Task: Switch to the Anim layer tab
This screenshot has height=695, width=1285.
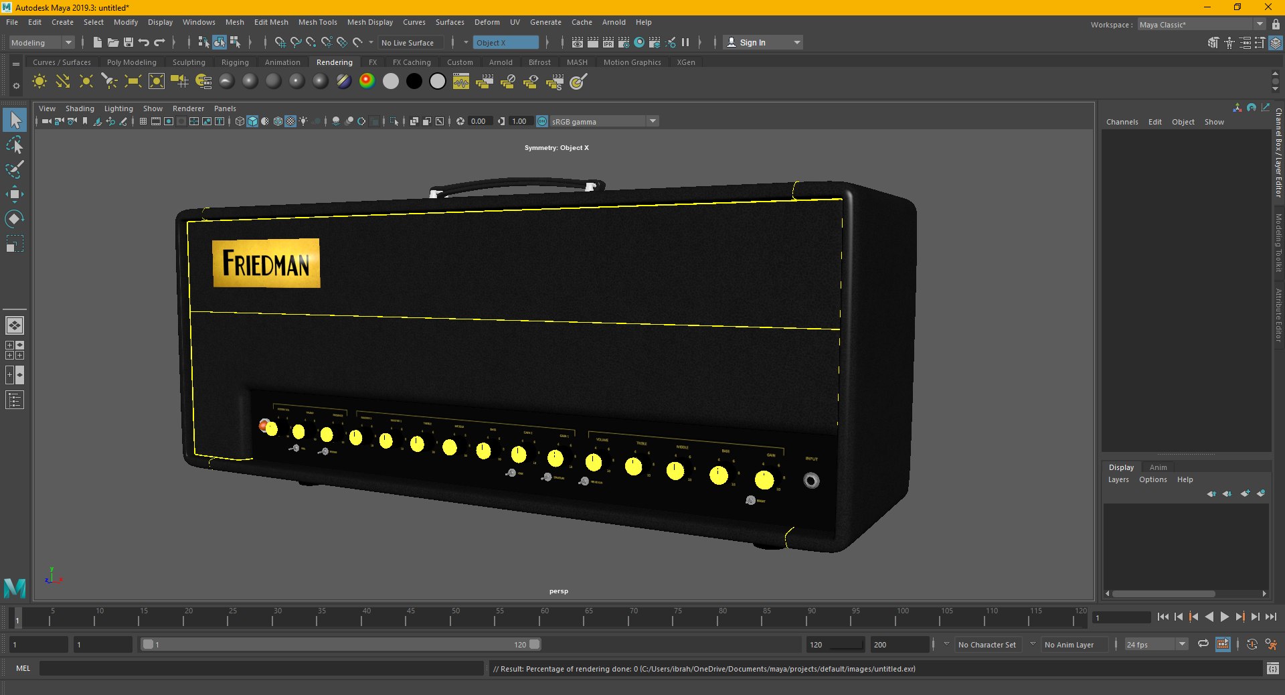Action: (1158, 467)
